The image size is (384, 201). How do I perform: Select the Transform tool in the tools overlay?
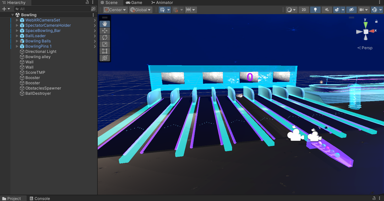(x=105, y=58)
